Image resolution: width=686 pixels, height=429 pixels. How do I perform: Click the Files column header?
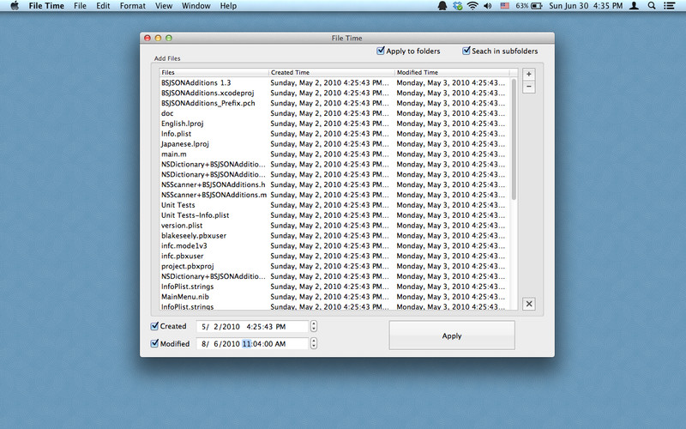coord(214,72)
